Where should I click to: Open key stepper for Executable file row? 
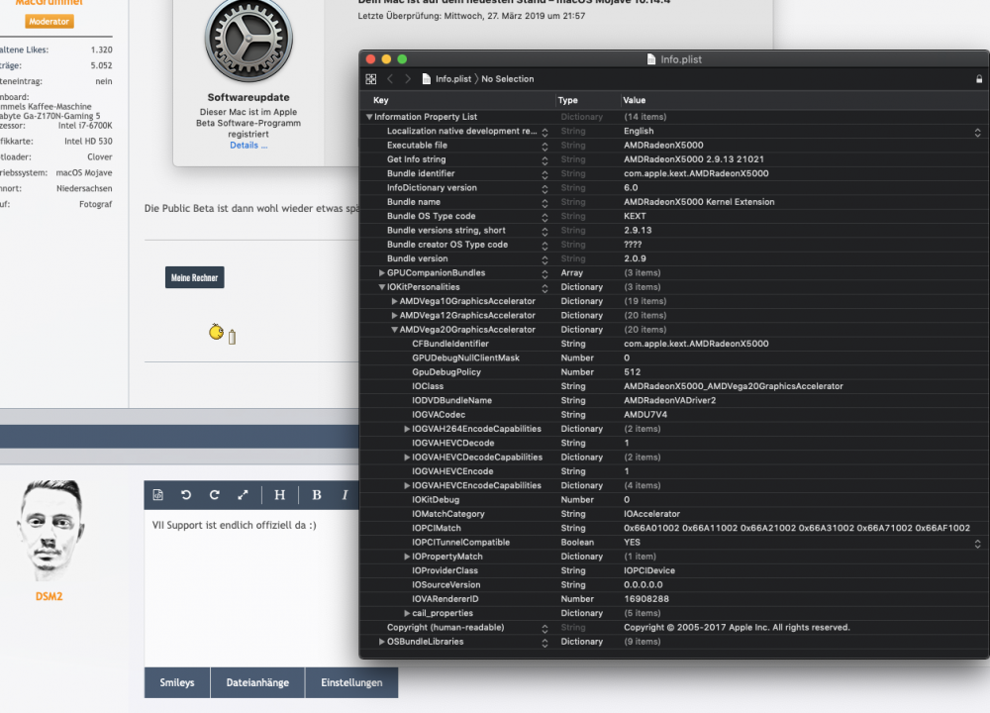click(544, 146)
